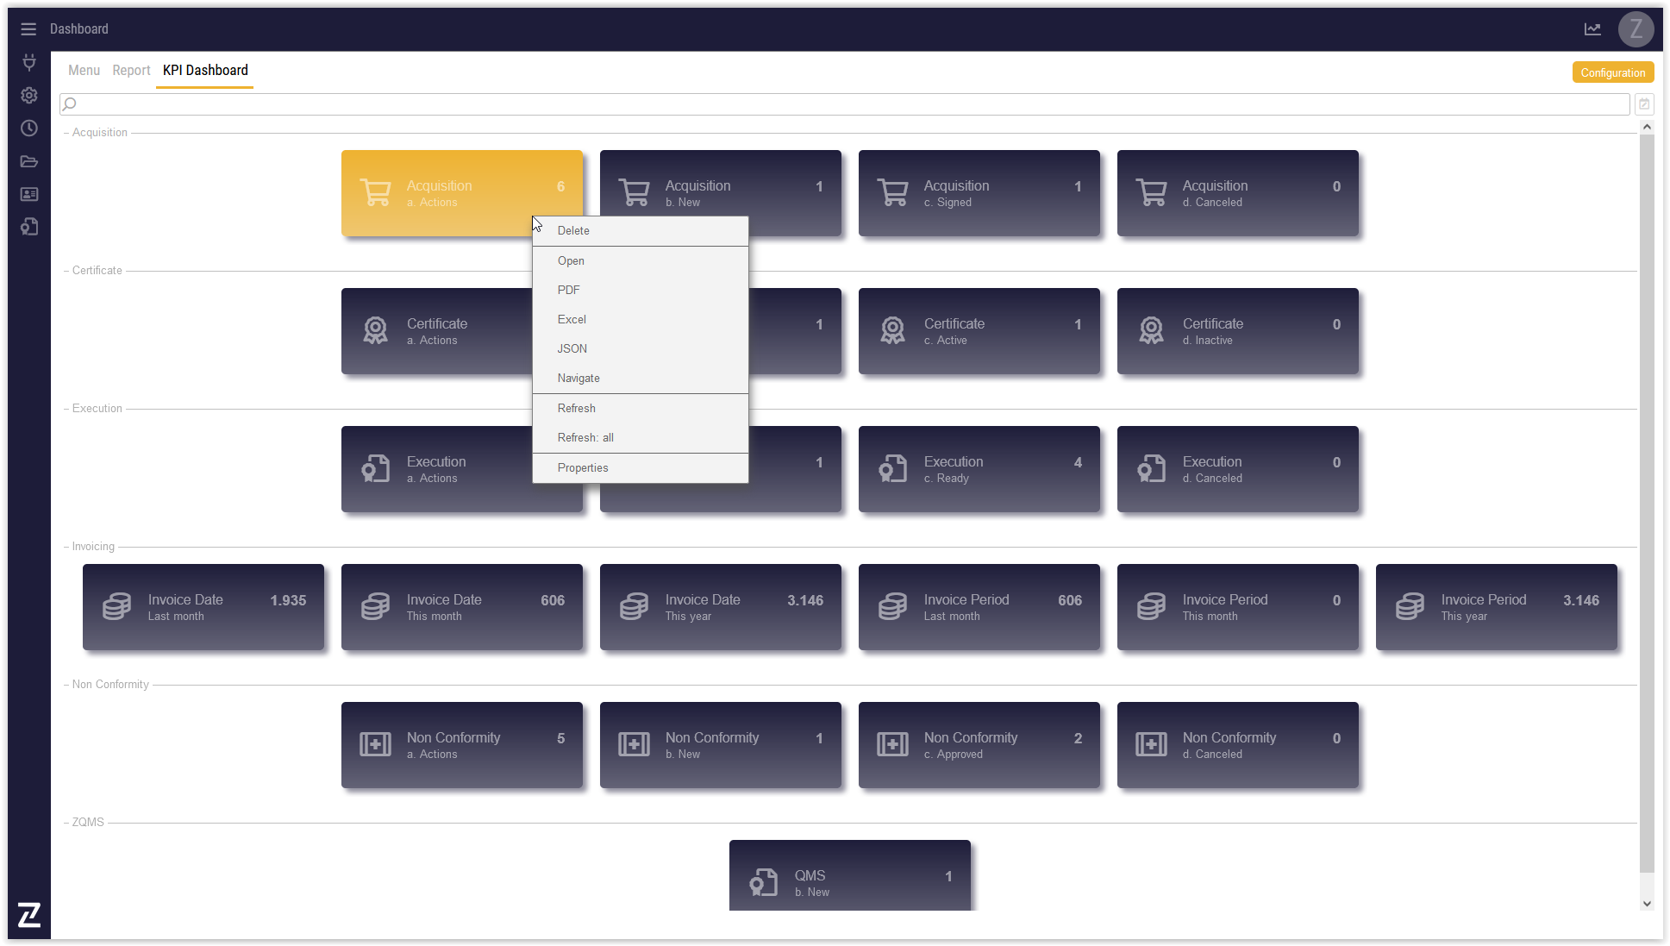This screenshot has width=1670, height=946.
Task: Open the chart icon in top bar
Action: [x=1592, y=29]
